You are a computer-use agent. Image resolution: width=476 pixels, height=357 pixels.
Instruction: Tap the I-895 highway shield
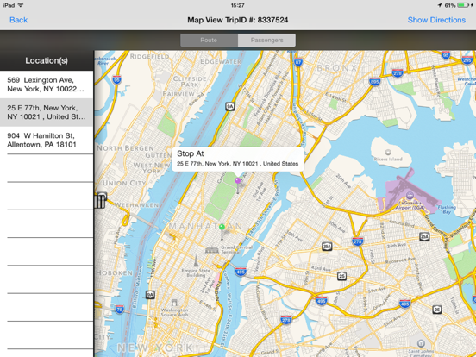375,81
